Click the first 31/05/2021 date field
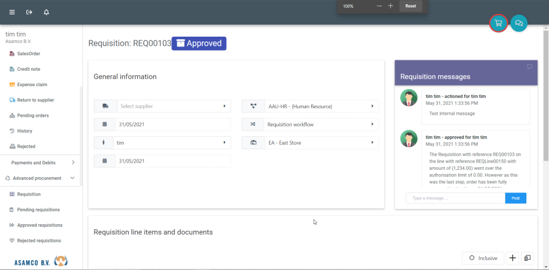 170,125
